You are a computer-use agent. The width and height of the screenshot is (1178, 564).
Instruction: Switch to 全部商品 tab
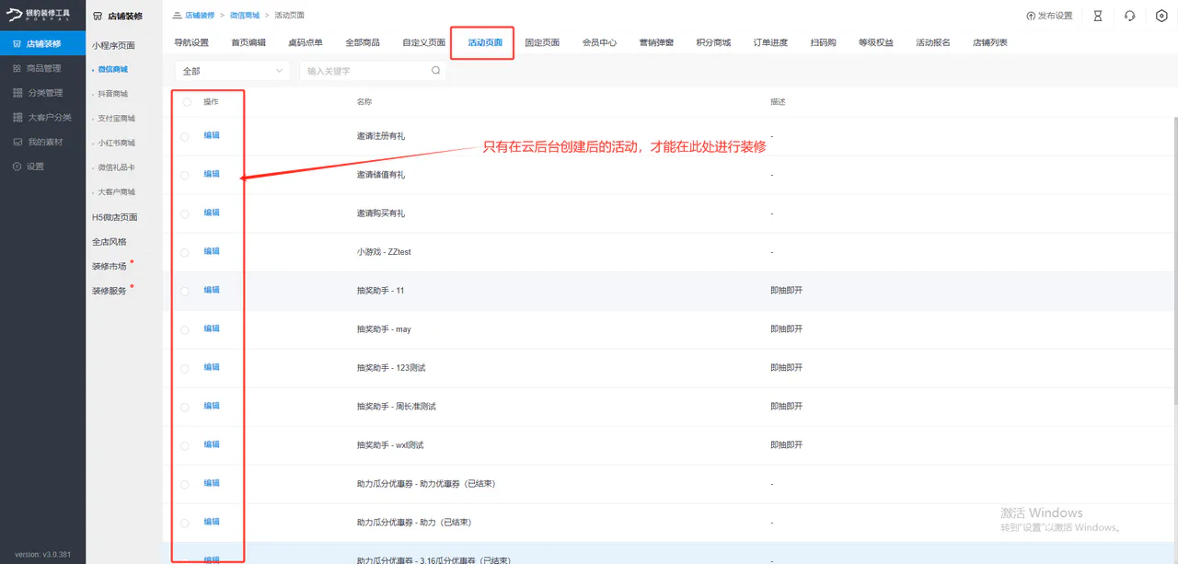pyautogui.click(x=363, y=42)
